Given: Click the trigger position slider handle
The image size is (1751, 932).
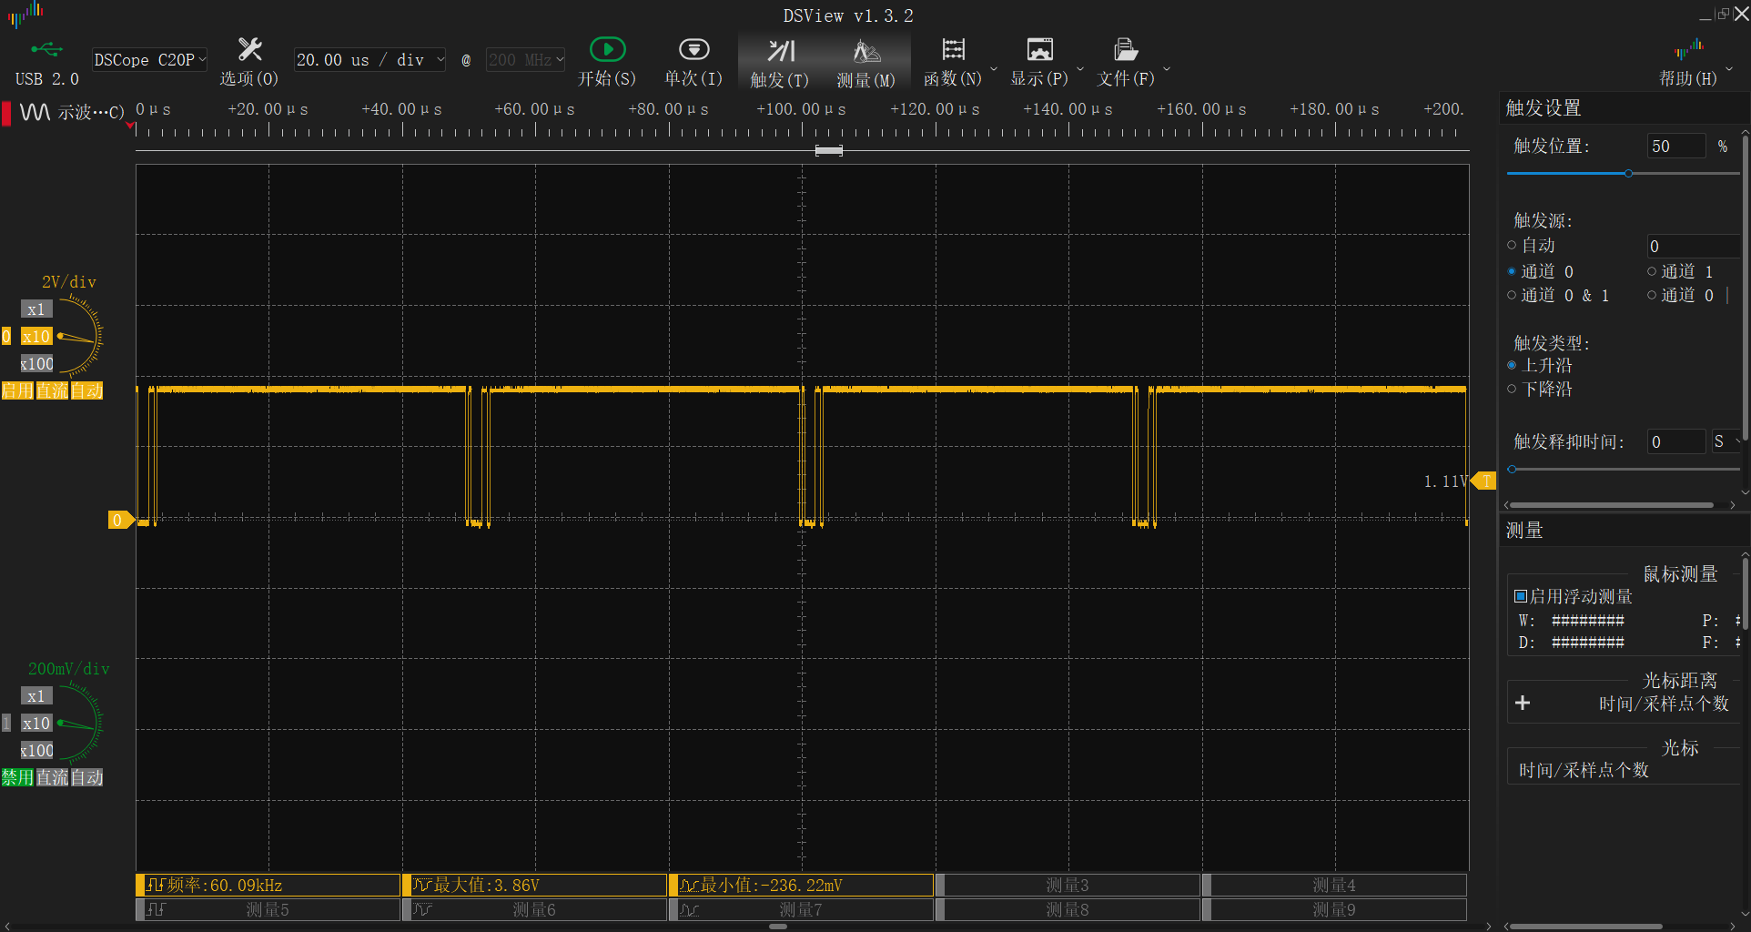Looking at the screenshot, I should click(1628, 173).
